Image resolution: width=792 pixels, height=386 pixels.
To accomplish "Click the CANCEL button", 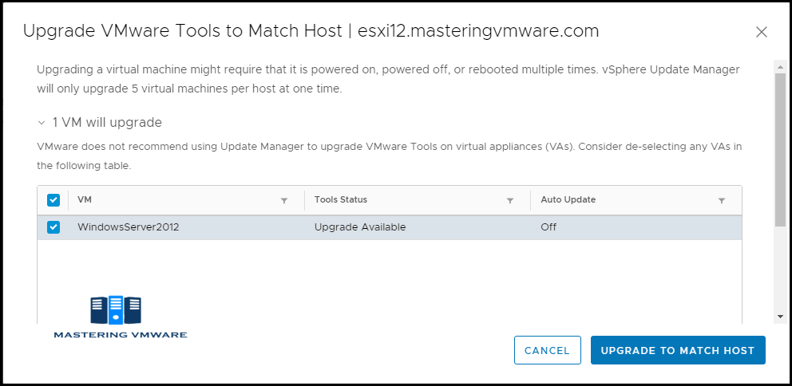I will 548,350.
